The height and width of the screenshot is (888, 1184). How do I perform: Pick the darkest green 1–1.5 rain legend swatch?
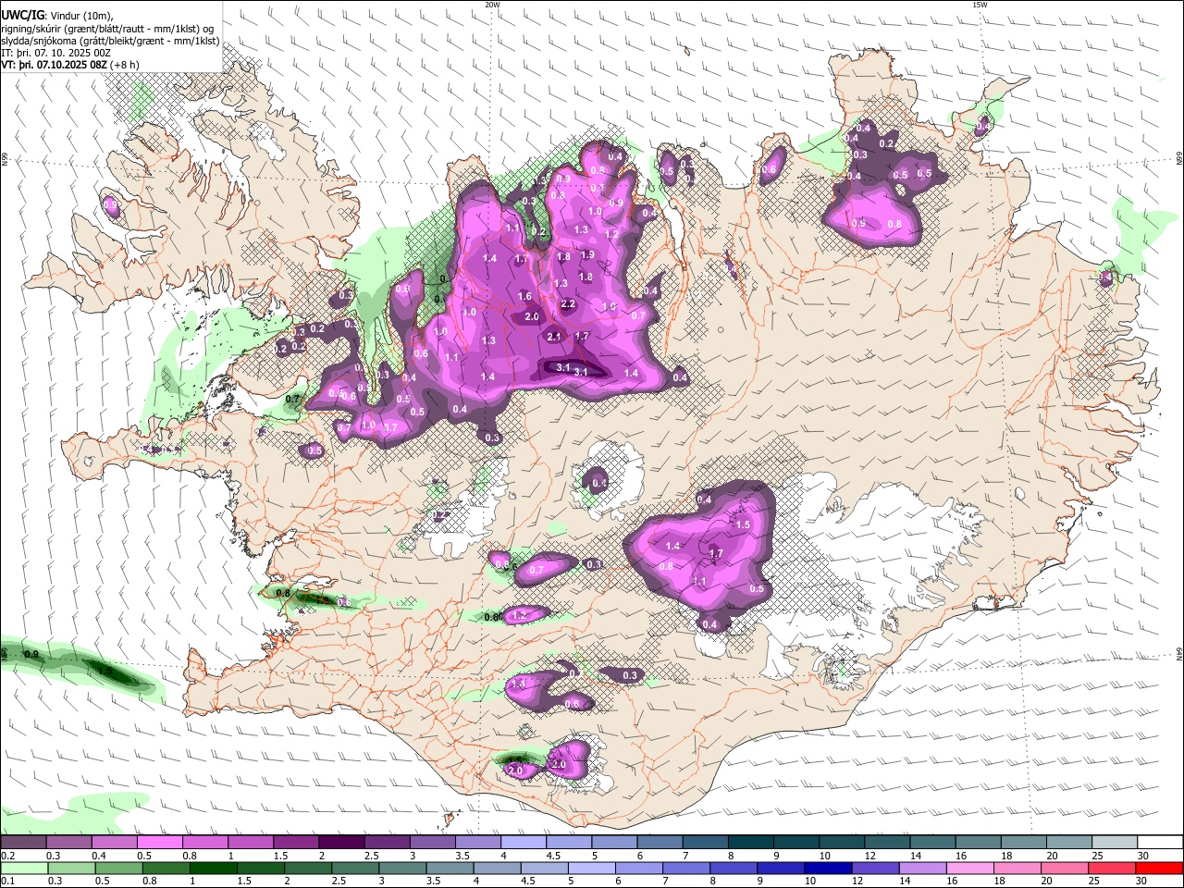tap(214, 869)
